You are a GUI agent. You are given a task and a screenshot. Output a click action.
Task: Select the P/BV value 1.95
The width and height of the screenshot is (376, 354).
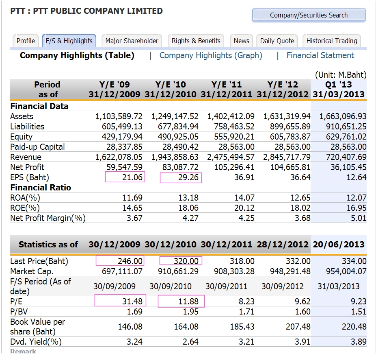190,311
